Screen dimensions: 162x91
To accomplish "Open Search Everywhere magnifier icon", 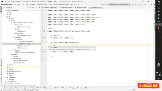I will [x=149, y=5].
